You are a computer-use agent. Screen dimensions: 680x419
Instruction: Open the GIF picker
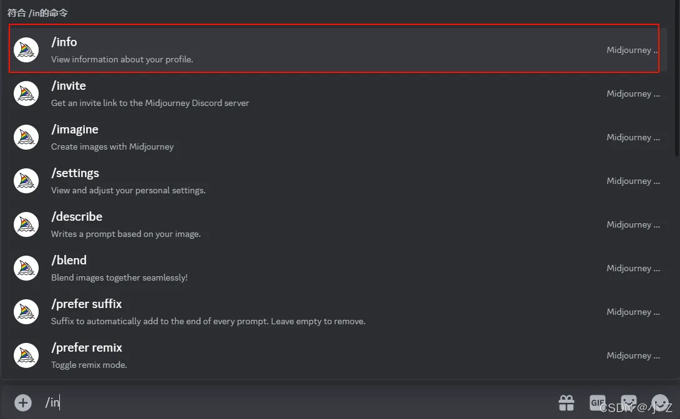click(x=598, y=403)
